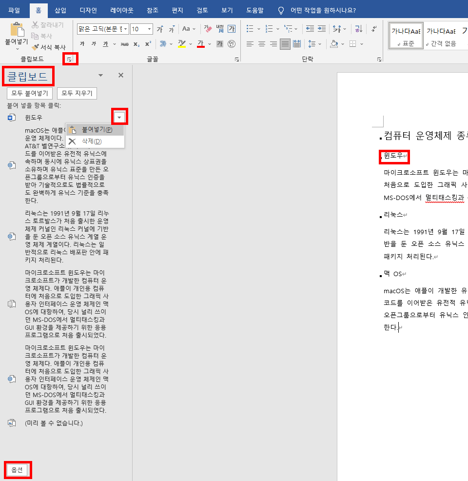Open the Font group dialog launcher
Image resolution: width=468 pixels, height=481 pixels.
tap(237, 60)
